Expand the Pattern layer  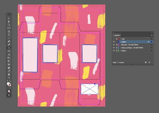tap(120, 51)
